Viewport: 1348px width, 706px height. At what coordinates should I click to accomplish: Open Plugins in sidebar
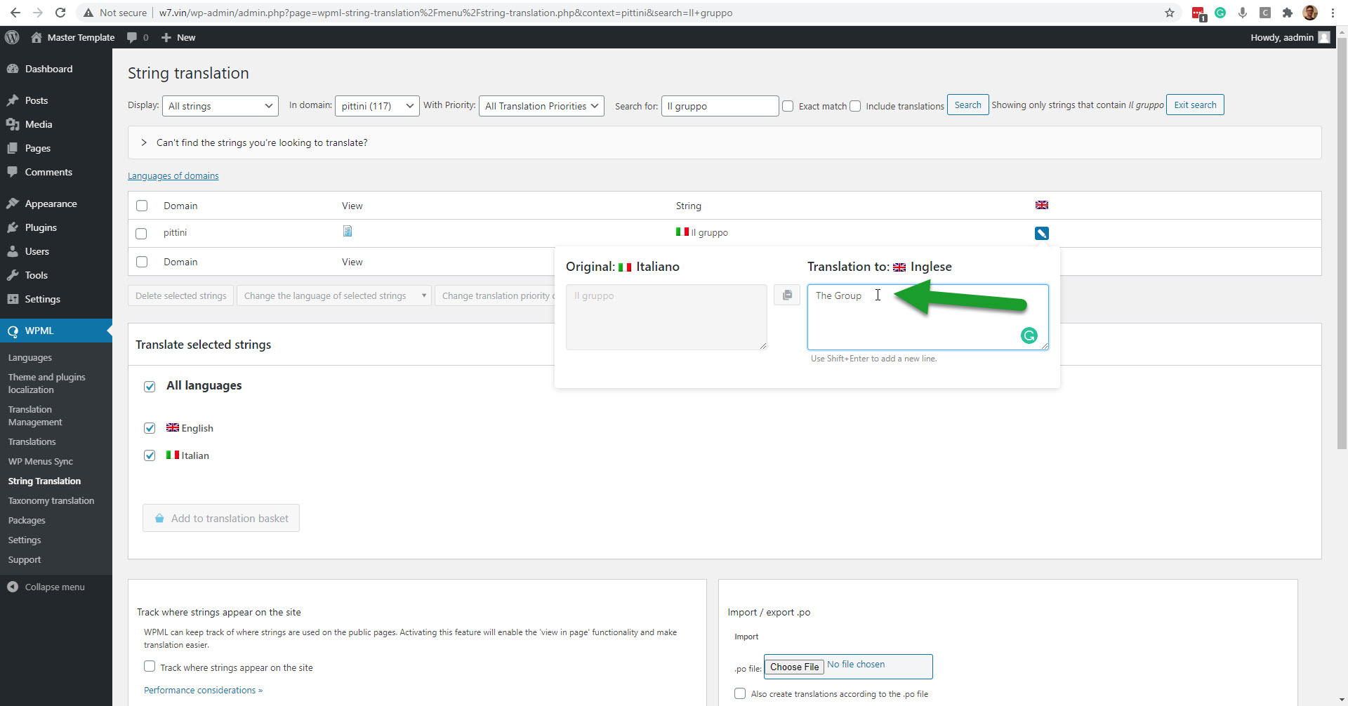pos(41,227)
